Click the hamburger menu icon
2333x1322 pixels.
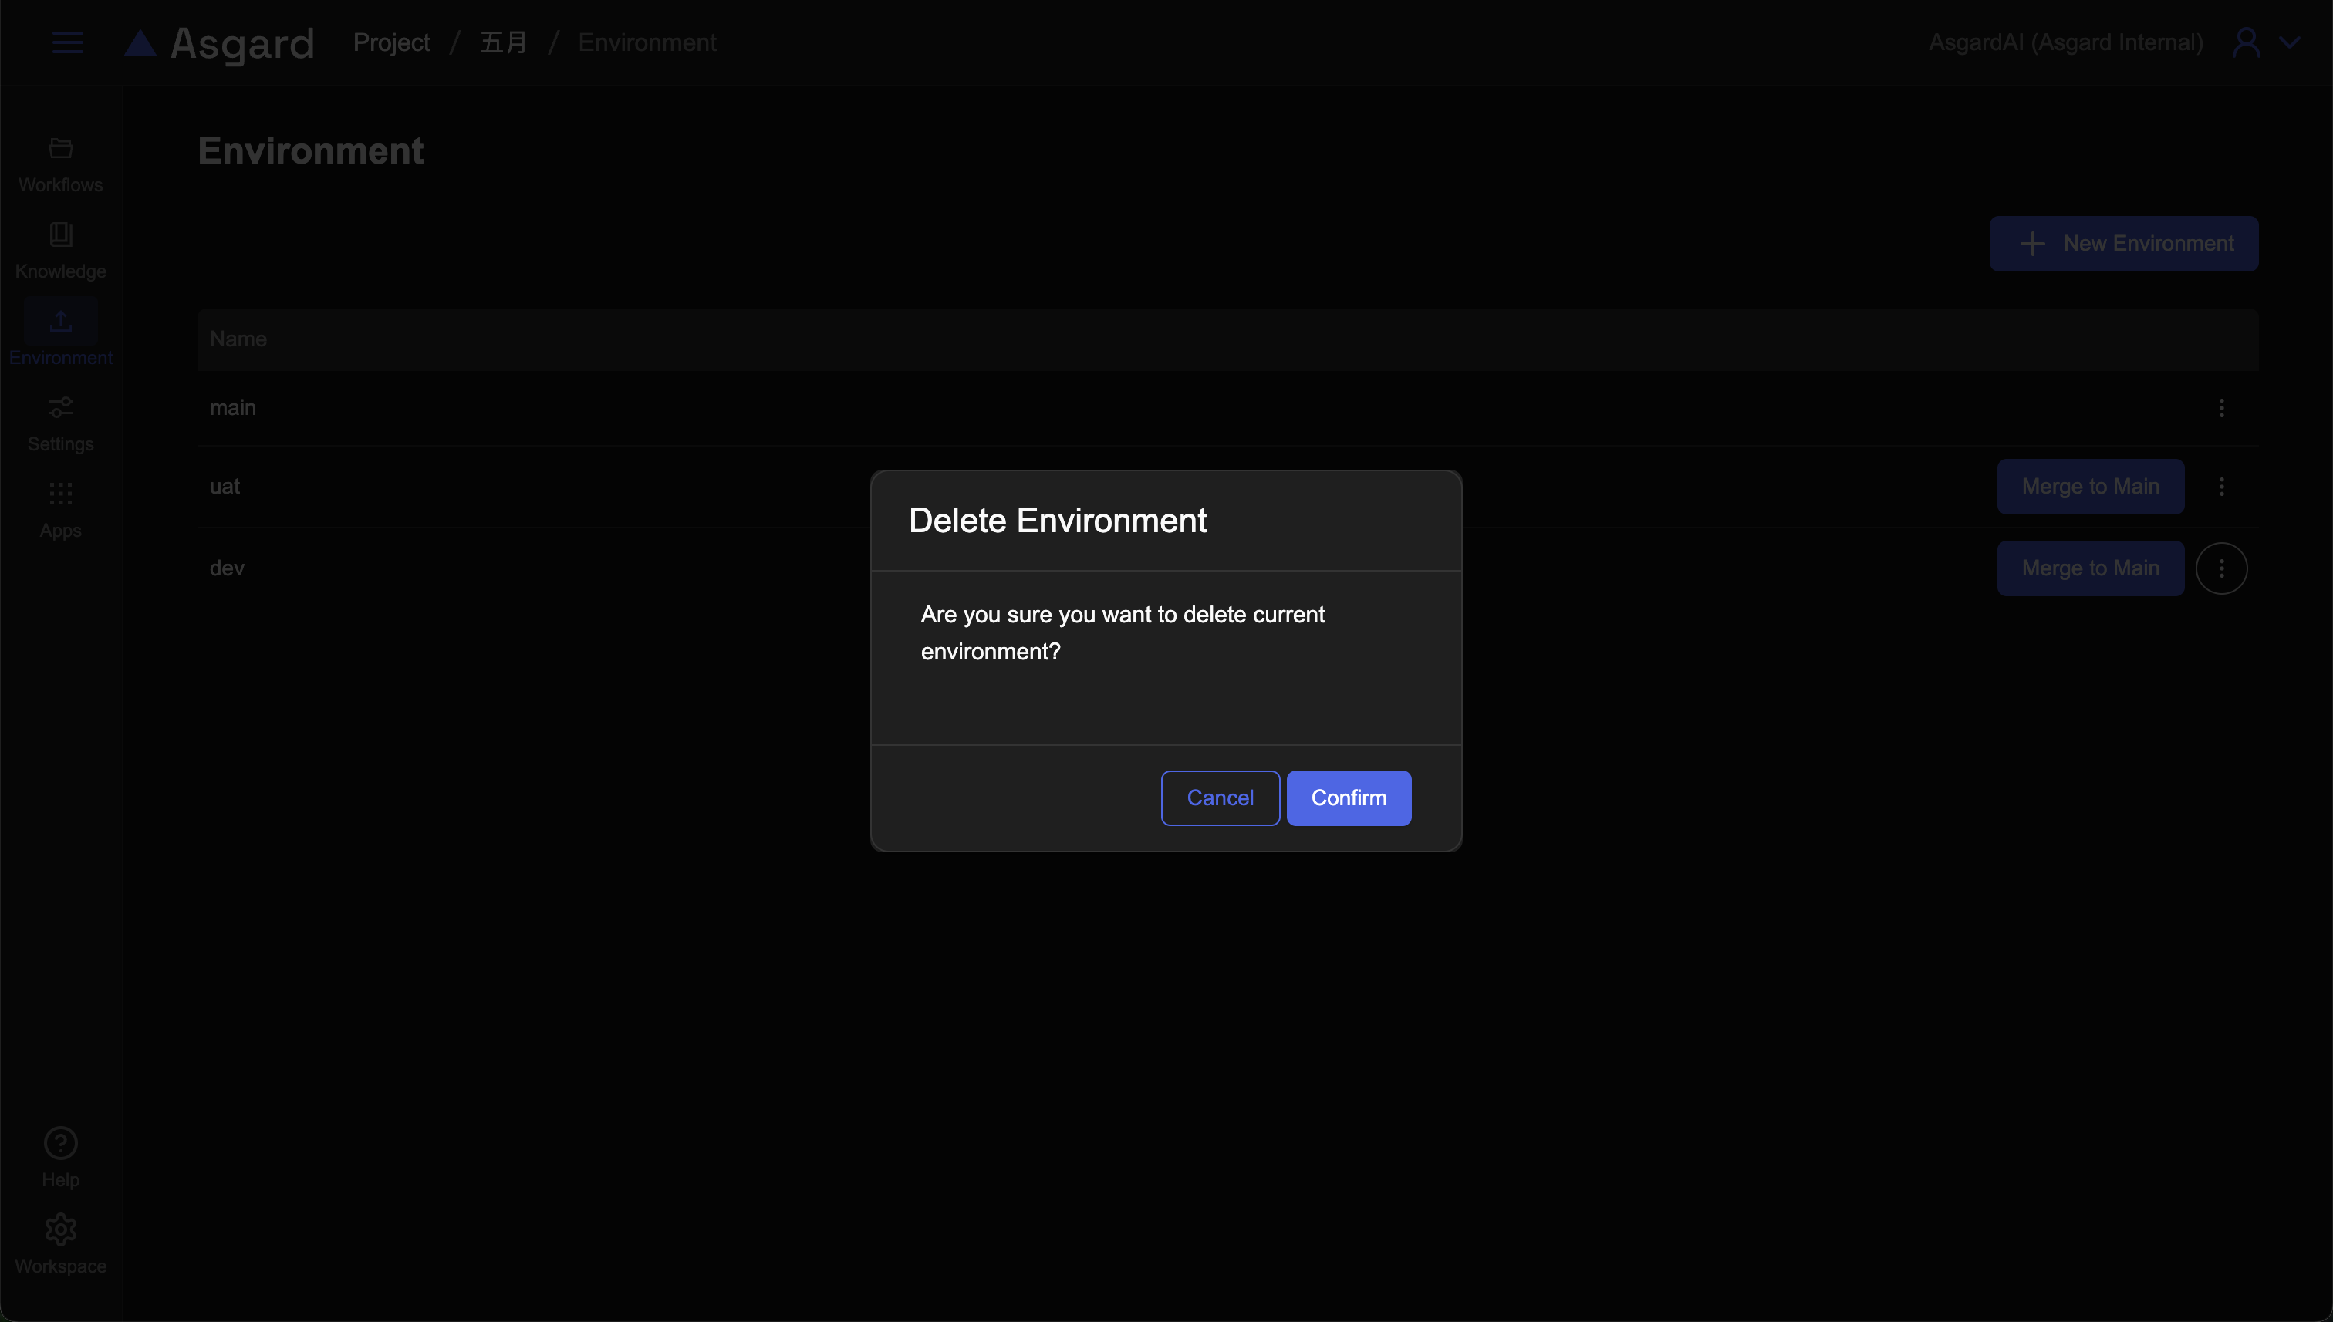pyautogui.click(x=67, y=42)
